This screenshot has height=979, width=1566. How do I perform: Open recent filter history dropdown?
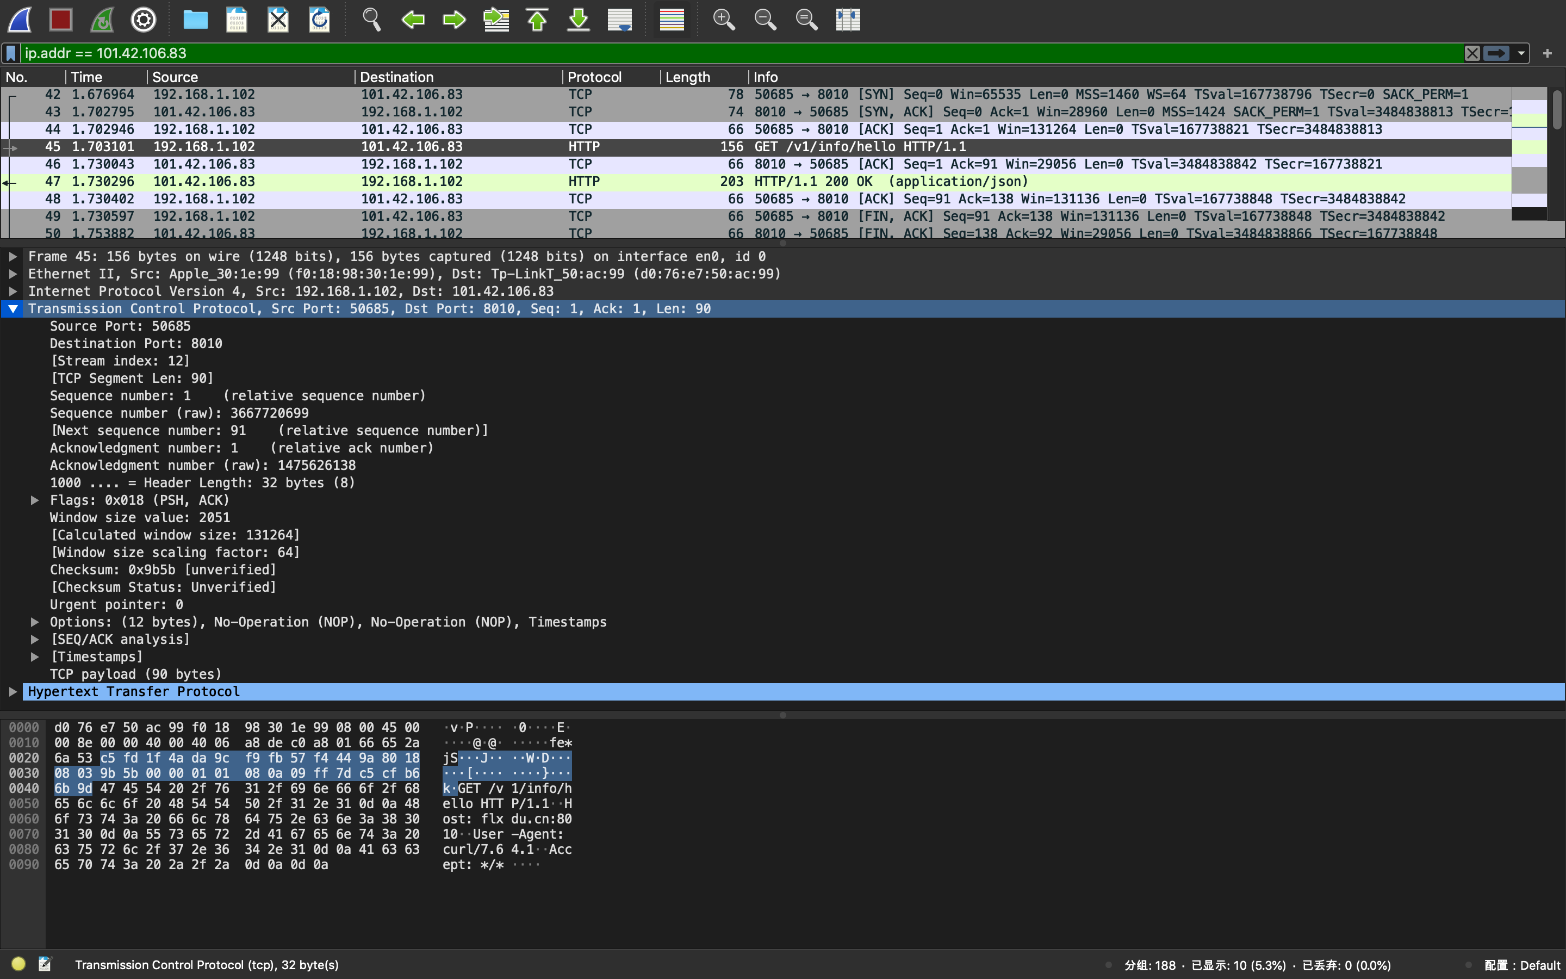point(1521,53)
